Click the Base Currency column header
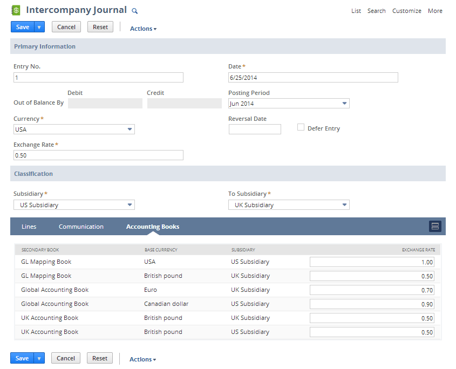The image size is (456, 369). 161,250
